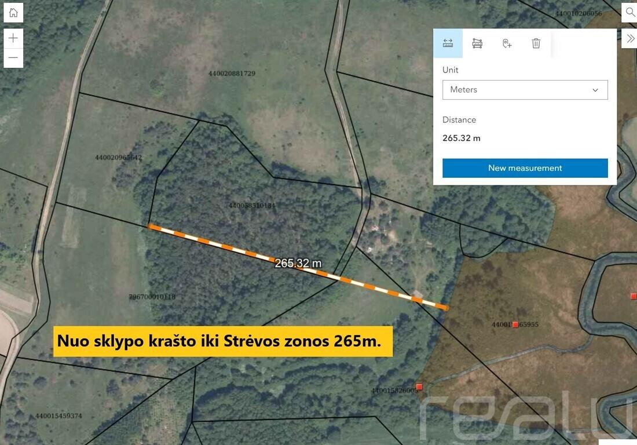Click parcel label 440020965642

click(x=118, y=157)
